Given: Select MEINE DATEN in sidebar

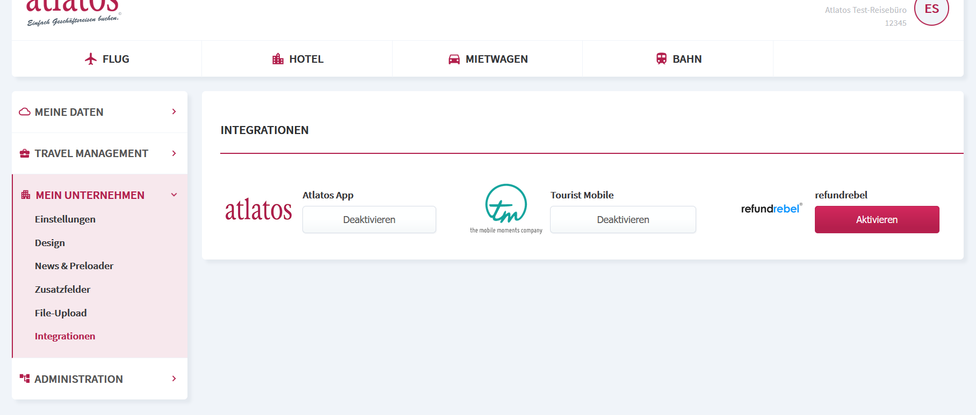Looking at the screenshot, I should (99, 112).
